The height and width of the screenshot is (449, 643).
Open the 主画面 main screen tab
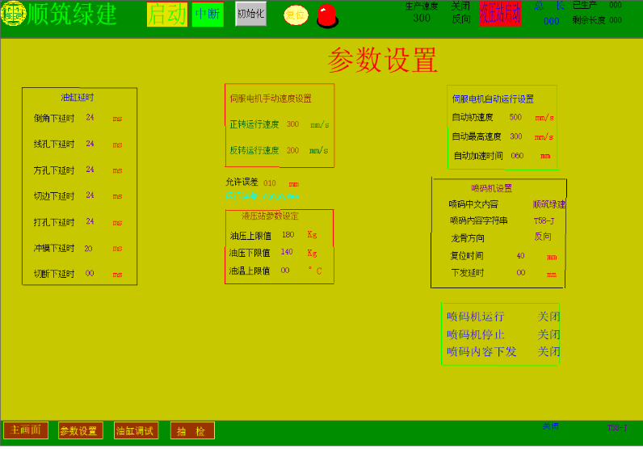[26, 430]
